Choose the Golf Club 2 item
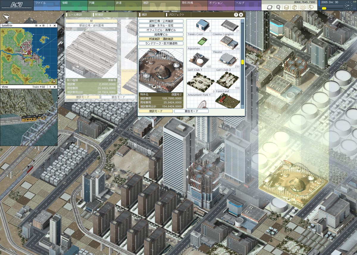The height and width of the screenshot is (255, 357). click(228, 79)
